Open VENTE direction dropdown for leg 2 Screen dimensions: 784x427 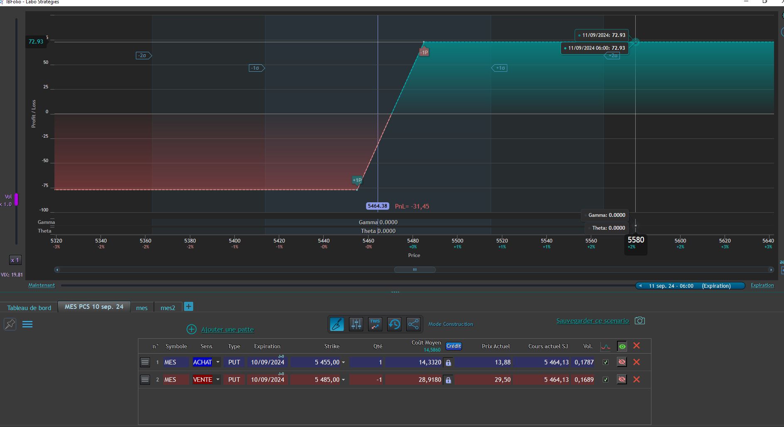[218, 379]
